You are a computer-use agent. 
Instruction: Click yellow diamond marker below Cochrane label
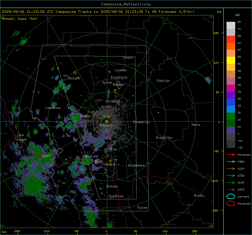[x=96, y=161]
